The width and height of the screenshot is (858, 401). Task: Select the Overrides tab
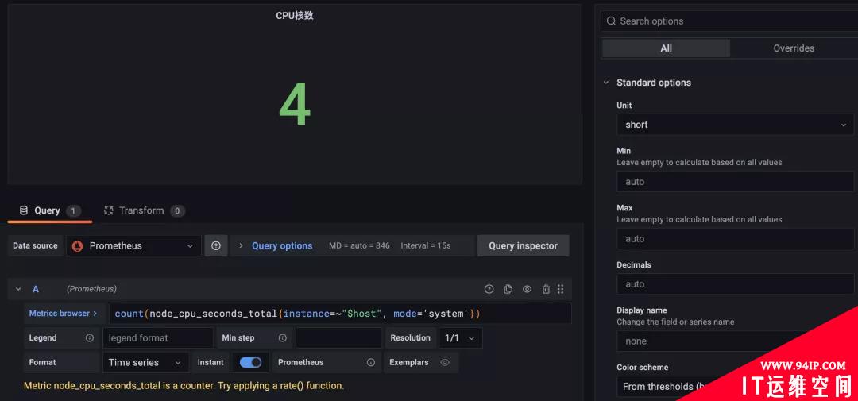(794, 48)
